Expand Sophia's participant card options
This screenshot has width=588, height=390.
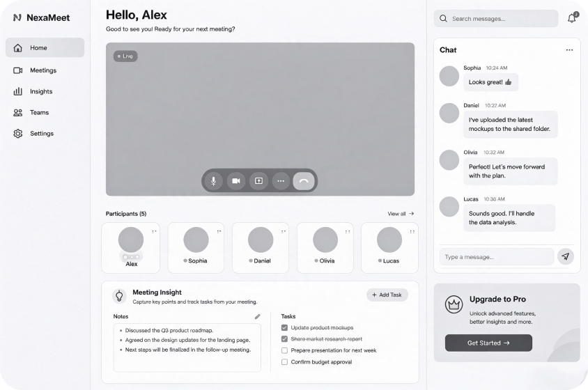click(219, 232)
